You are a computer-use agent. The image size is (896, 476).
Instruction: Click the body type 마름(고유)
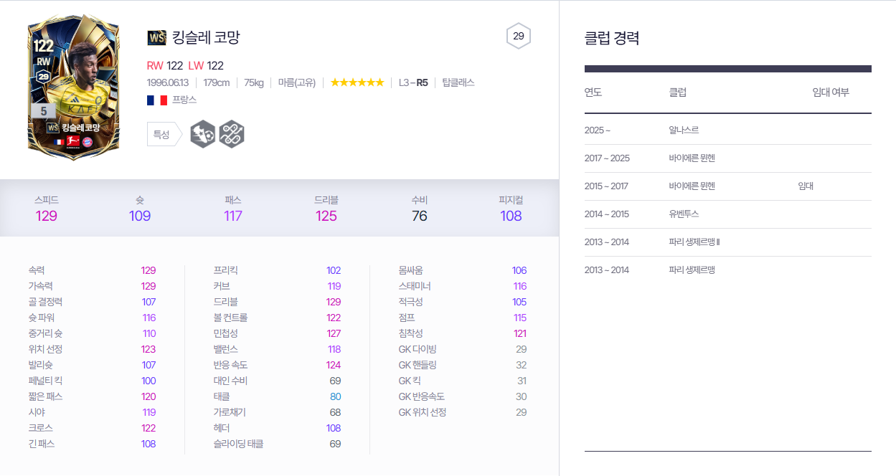pyautogui.click(x=297, y=82)
